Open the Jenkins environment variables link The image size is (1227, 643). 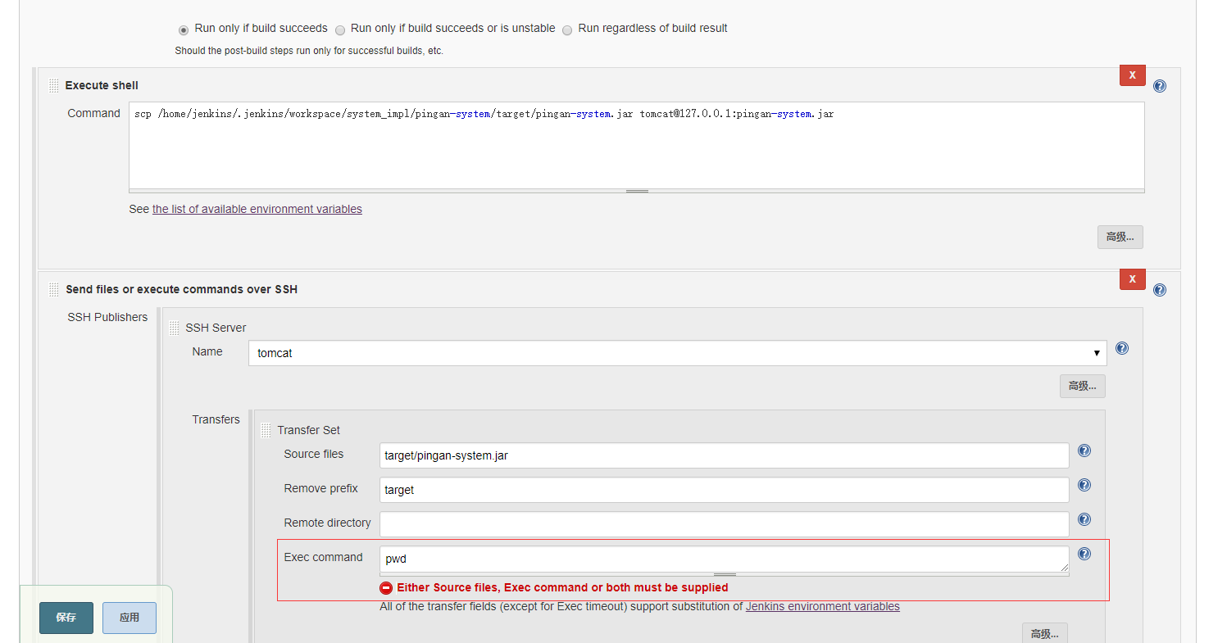(822, 607)
